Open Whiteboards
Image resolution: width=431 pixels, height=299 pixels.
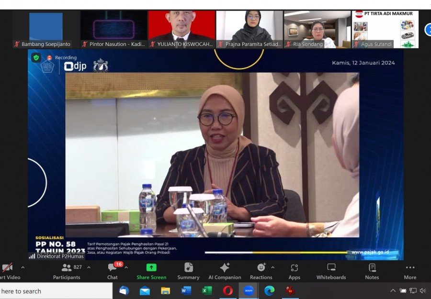[x=331, y=271]
